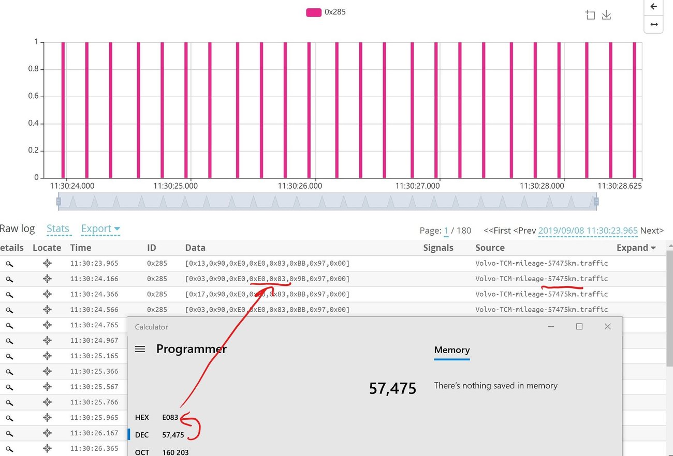Click the chart crop/zoom selection icon
This screenshot has width=673, height=456.
coord(590,15)
